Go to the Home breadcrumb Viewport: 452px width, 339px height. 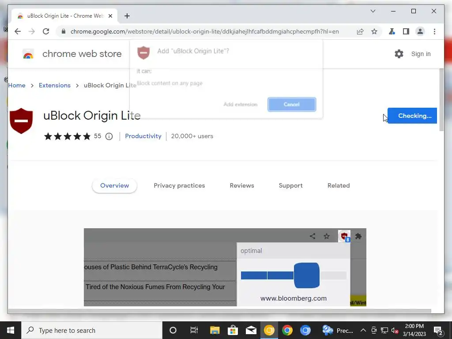pyautogui.click(x=17, y=85)
